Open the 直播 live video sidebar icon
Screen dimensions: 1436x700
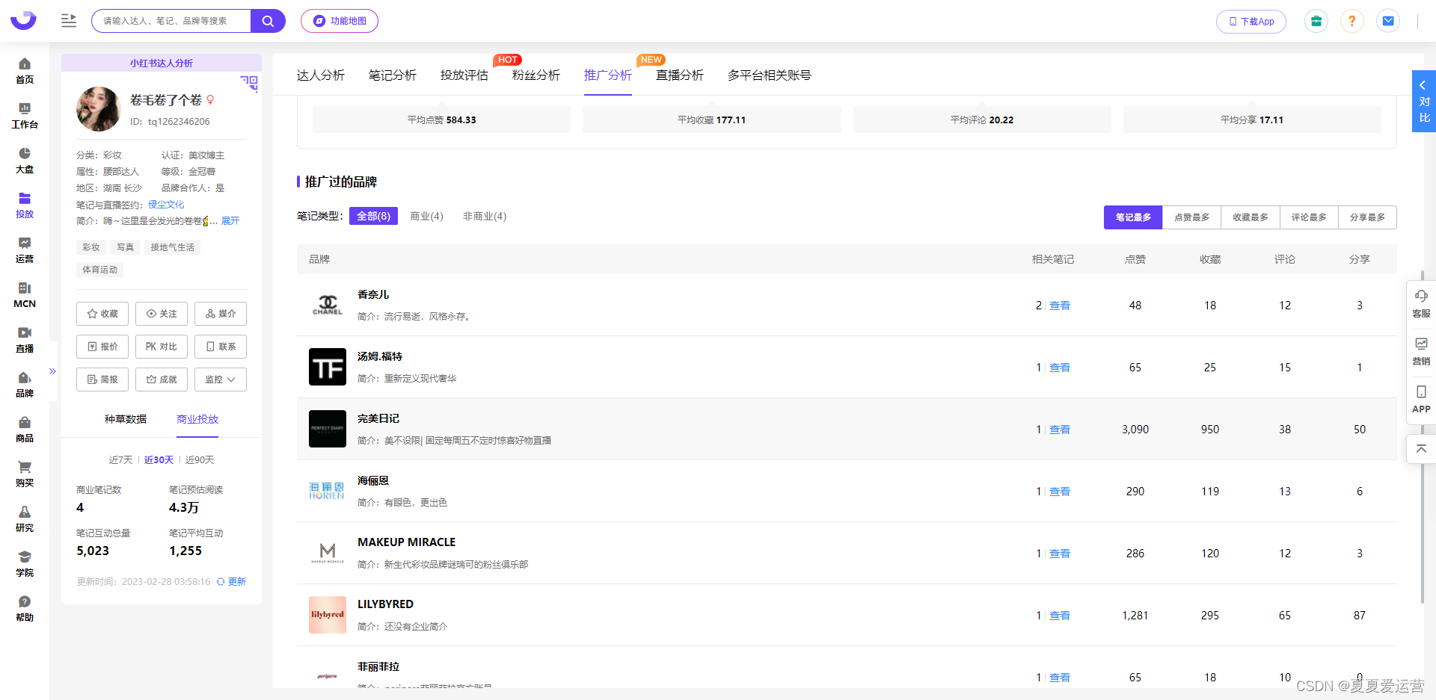[25, 339]
